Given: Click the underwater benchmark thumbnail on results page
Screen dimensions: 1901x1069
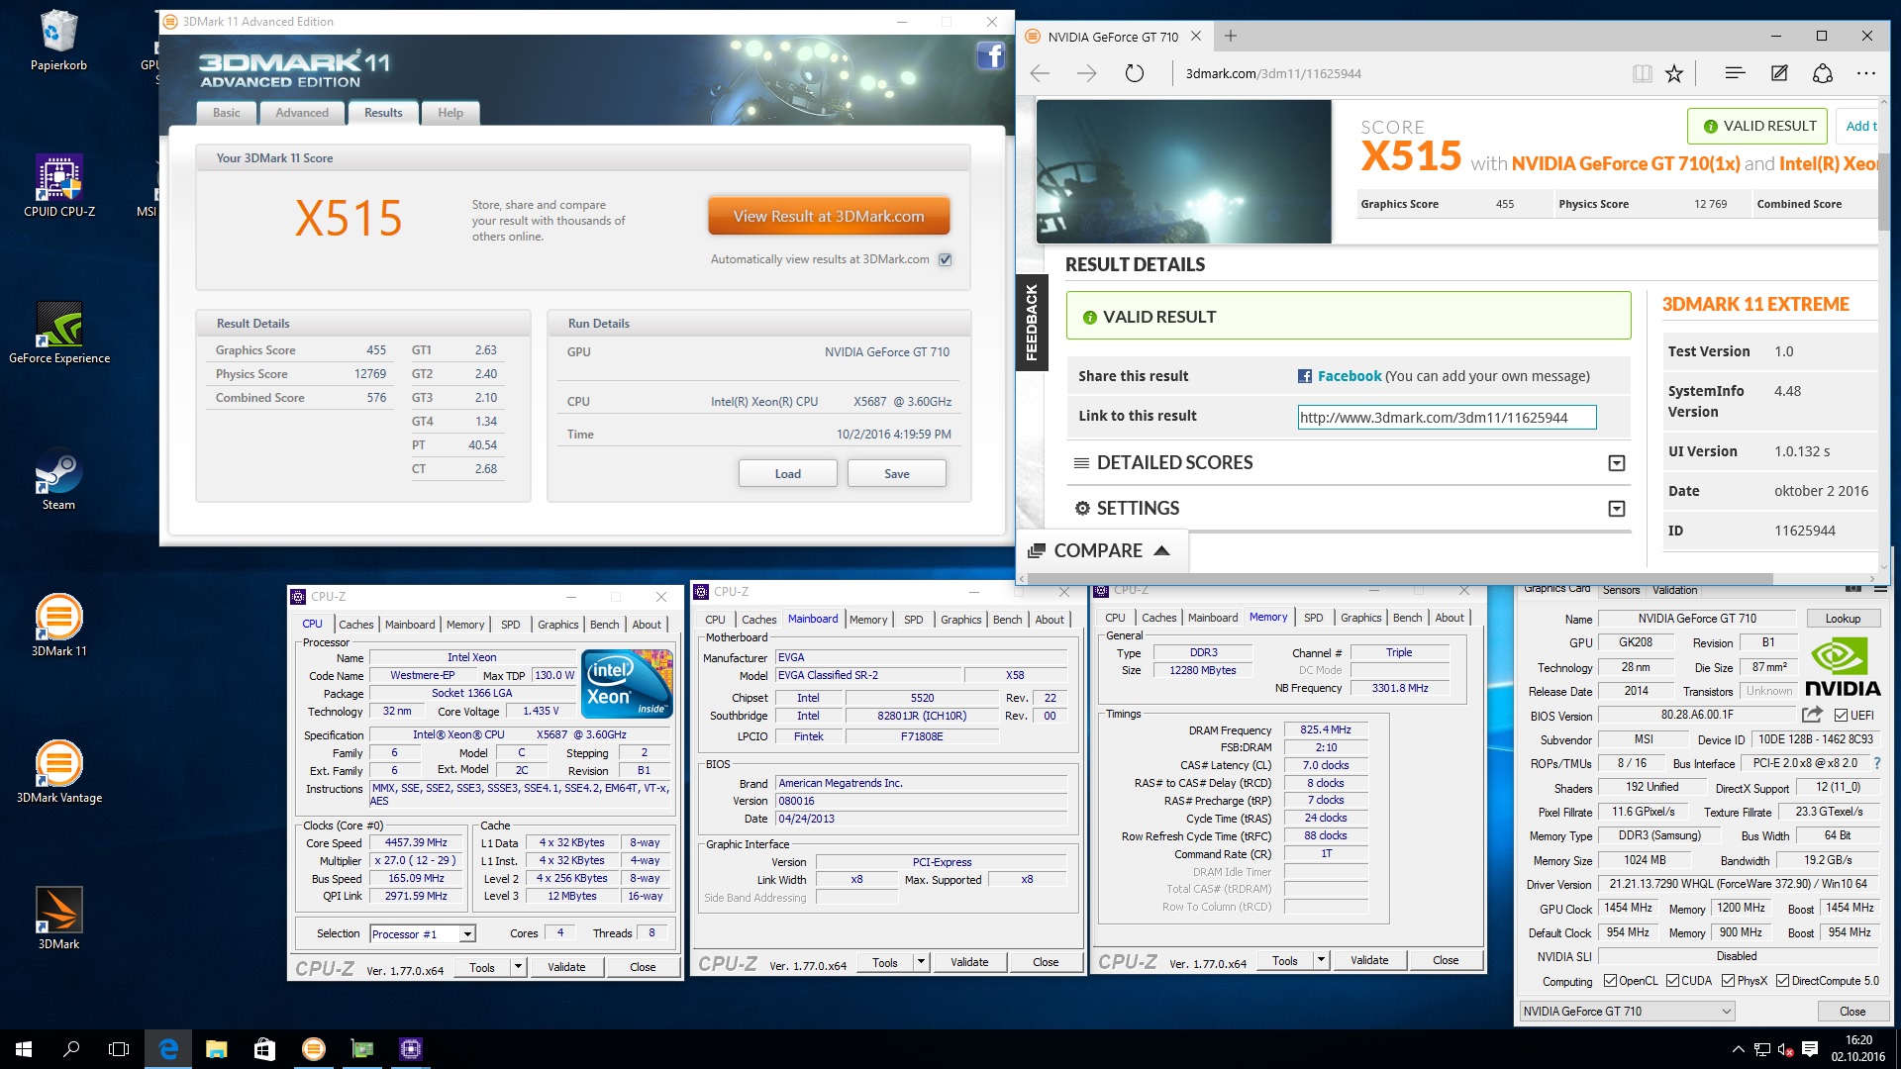Looking at the screenshot, I should point(1184,171).
